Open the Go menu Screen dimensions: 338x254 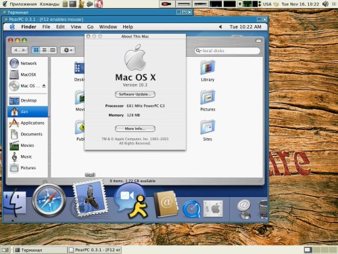[90, 27]
